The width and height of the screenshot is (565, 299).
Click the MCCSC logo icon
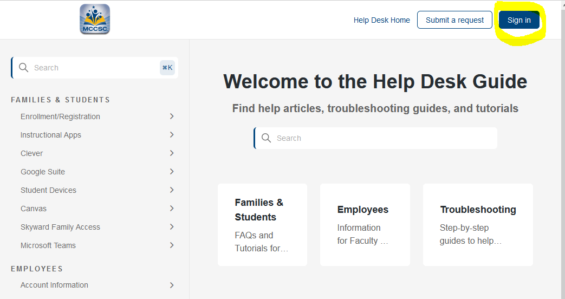[95, 19]
